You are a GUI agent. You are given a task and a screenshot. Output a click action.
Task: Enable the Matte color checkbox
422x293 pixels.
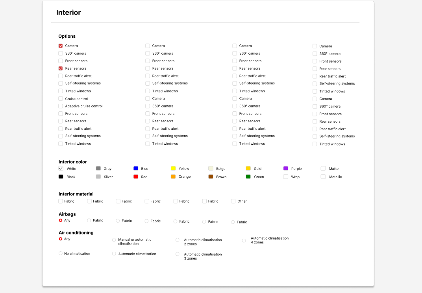point(323,168)
